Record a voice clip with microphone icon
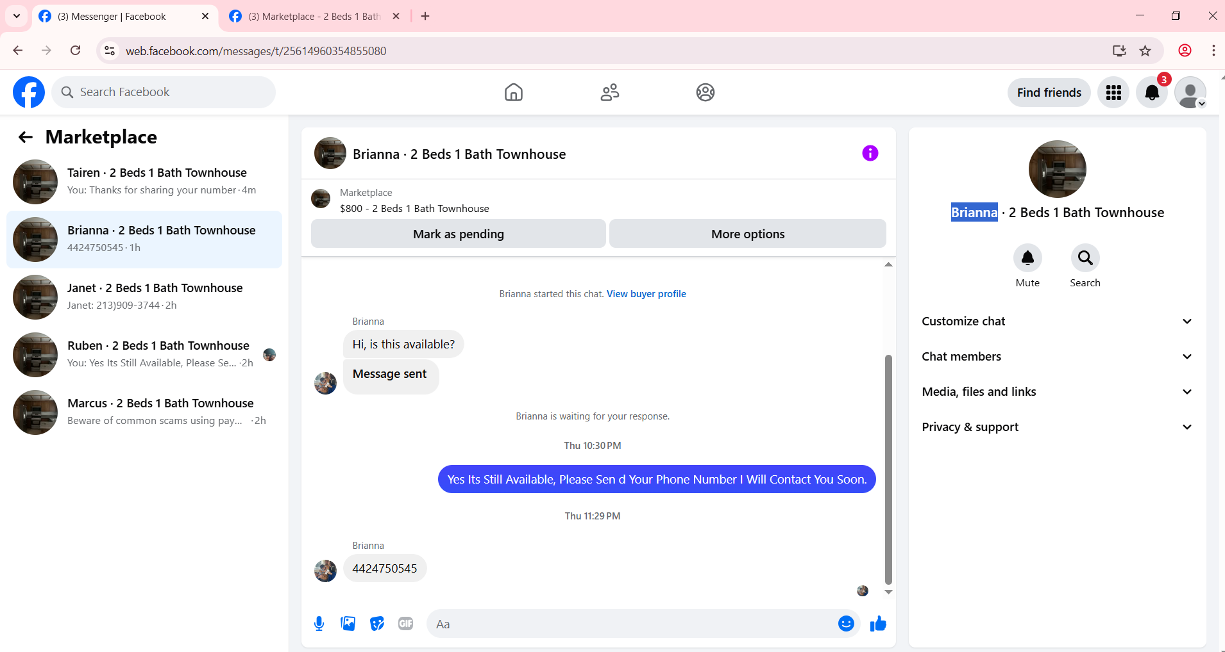 319,624
